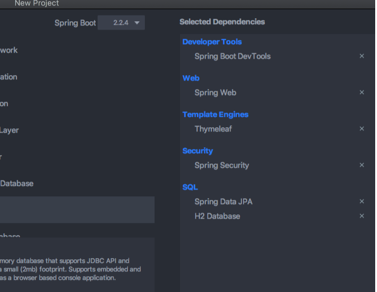377x292 pixels.
Task: Select Spring Boot DevTools in selected list
Action: pos(233,56)
